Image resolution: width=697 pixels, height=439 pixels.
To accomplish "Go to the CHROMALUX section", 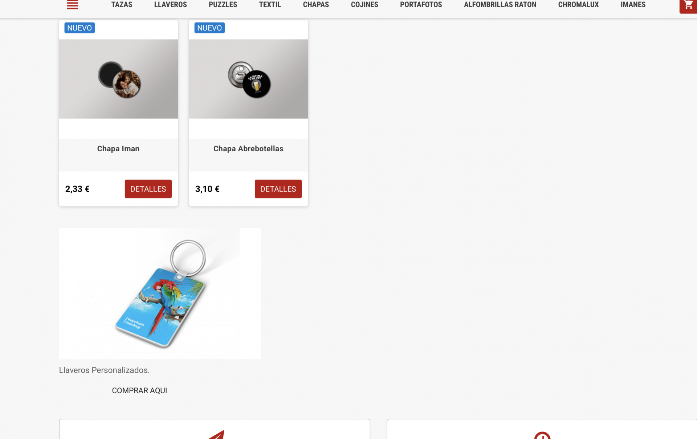I will click(578, 5).
